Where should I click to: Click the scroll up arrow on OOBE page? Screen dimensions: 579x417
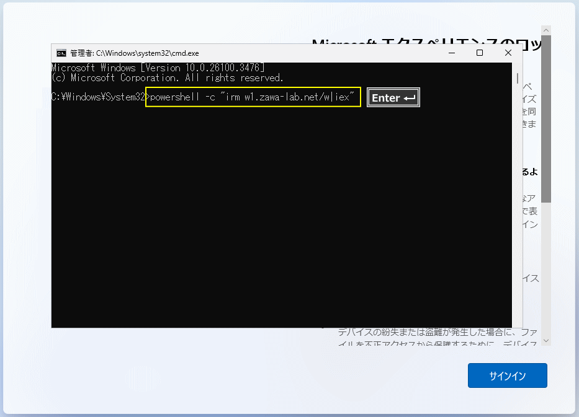click(x=546, y=30)
